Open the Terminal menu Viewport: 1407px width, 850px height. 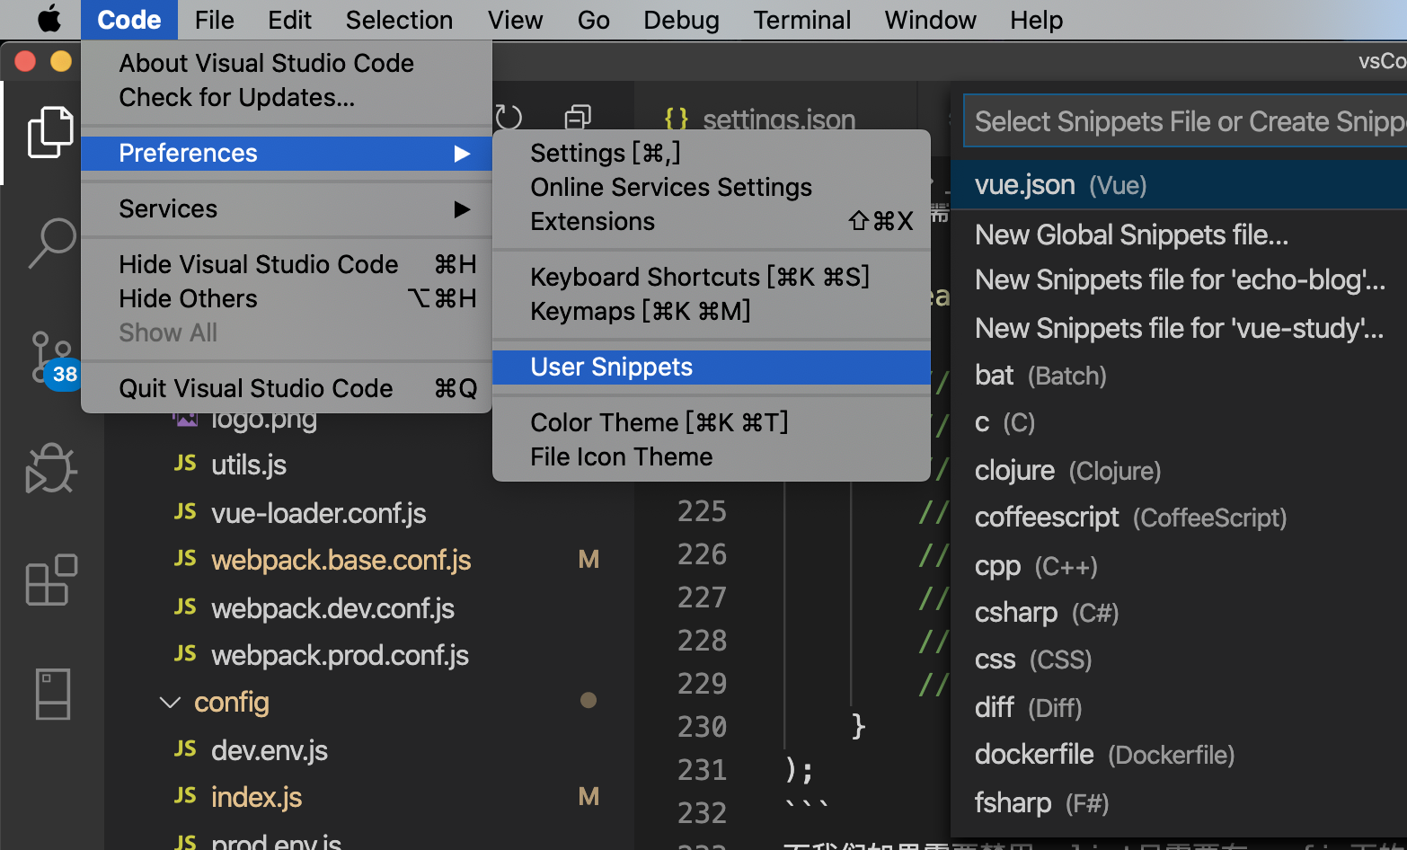[801, 20]
